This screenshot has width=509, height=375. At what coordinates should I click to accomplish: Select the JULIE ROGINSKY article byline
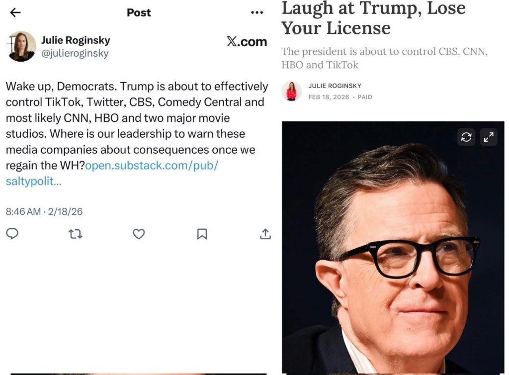(335, 86)
